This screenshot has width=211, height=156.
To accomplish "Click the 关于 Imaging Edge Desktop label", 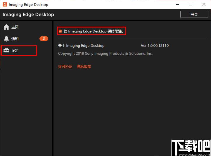I will [x=81, y=46].
